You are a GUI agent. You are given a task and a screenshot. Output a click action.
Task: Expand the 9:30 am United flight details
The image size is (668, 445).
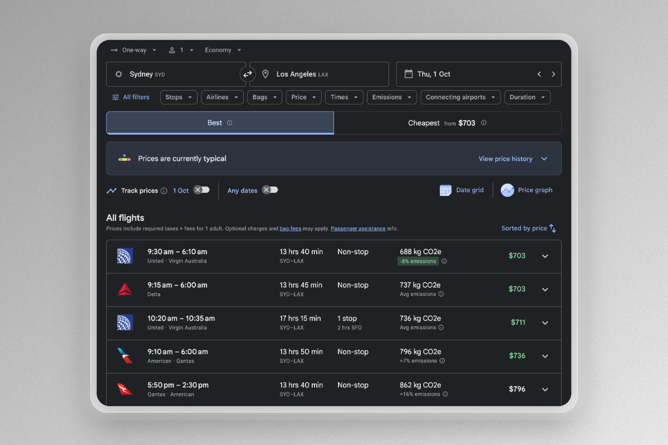click(545, 256)
